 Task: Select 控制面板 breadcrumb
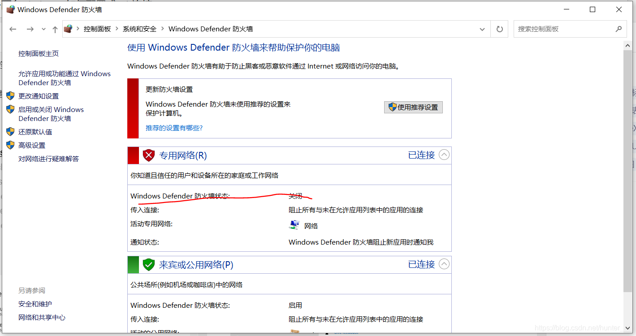point(97,29)
